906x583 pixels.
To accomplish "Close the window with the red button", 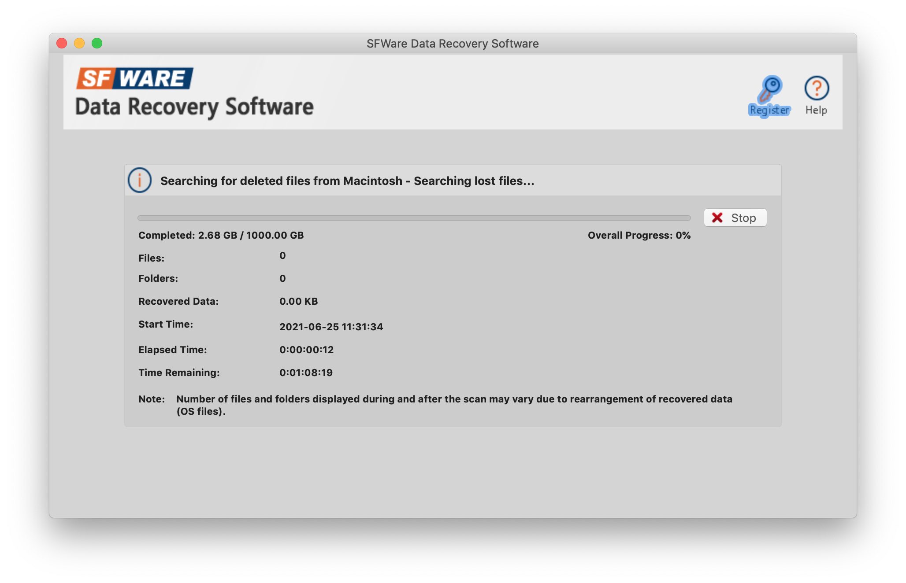I will tap(62, 43).
